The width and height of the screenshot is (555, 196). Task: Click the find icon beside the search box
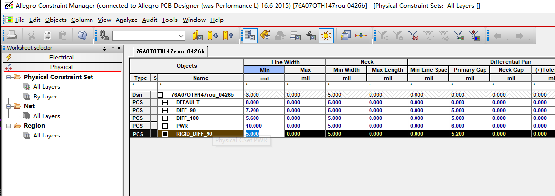coord(104,36)
